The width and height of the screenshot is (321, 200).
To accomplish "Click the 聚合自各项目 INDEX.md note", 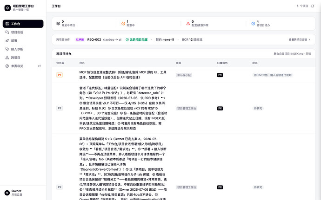I will coord(292,54).
